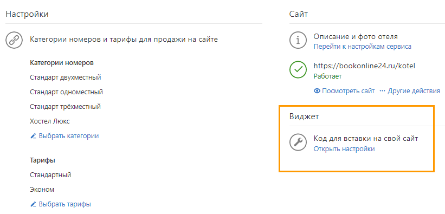Click pencil icon next to Выбрать категории
This screenshot has width=445, height=214.
(x=33, y=136)
